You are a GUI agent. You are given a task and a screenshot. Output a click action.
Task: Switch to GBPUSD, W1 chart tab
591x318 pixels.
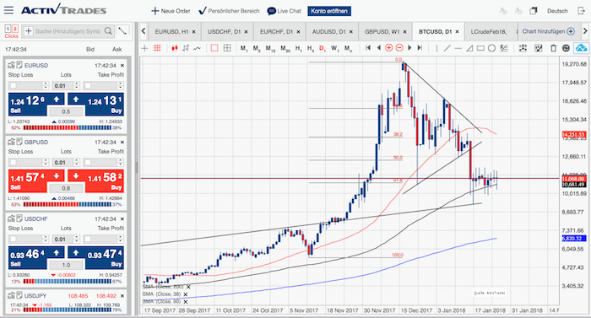pyautogui.click(x=382, y=32)
